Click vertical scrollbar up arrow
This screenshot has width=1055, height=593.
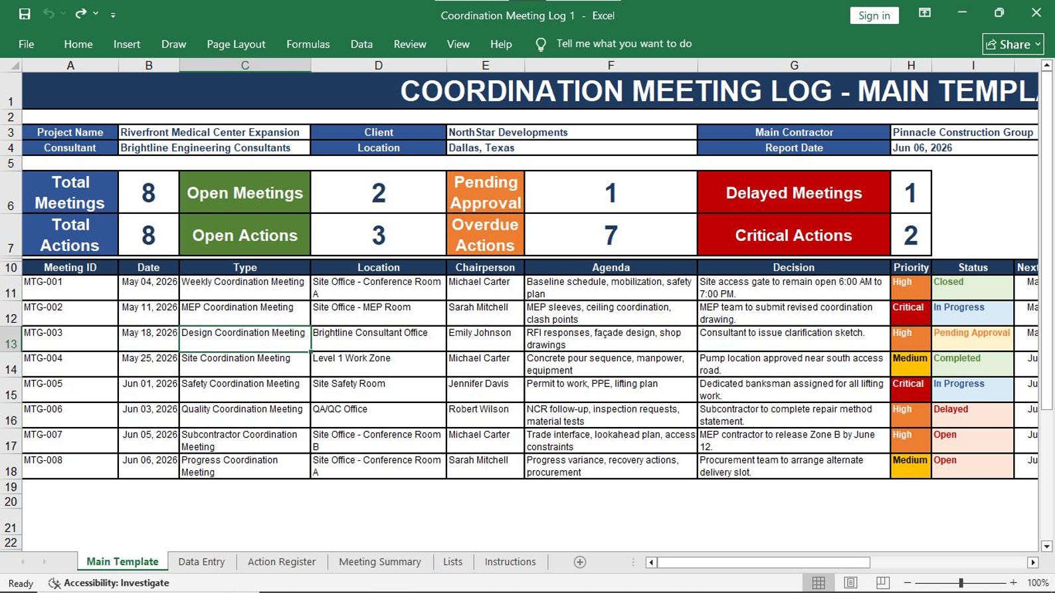pyautogui.click(x=1047, y=65)
